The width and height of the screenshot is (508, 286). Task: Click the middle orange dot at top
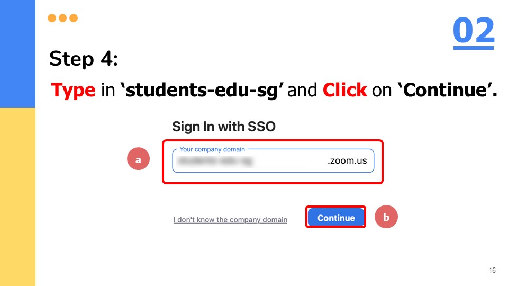[63, 18]
